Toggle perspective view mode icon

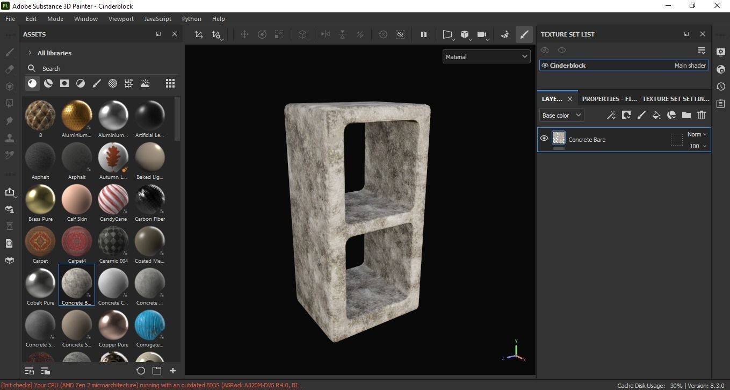(x=447, y=34)
